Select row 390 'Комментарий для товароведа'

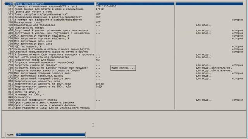pyautogui.click(x=124, y=25)
